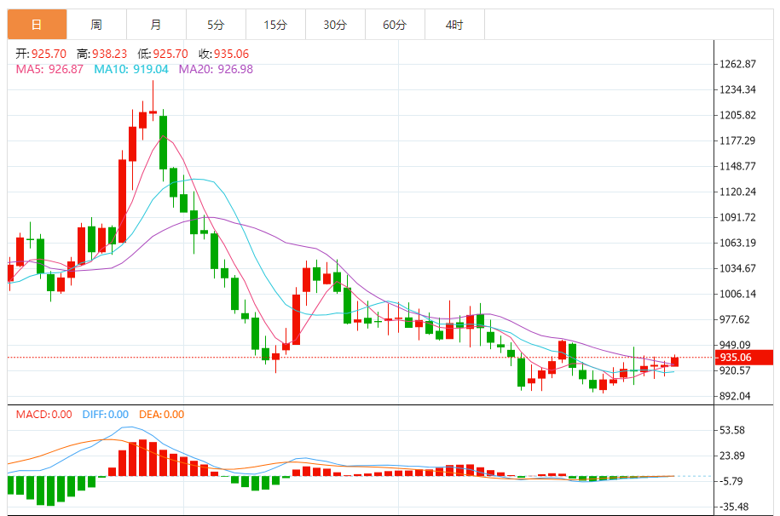Switch to the 月 monthly tab
This screenshot has width=780, height=516.
click(156, 25)
